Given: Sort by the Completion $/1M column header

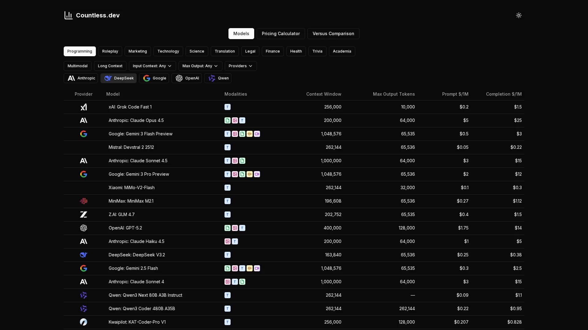Looking at the screenshot, I should pyautogui.click(x=504, y=94).
